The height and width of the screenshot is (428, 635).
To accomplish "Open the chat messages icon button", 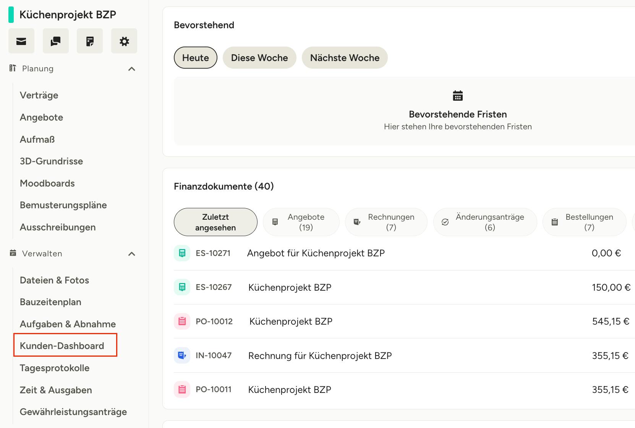I will (56, 41).
